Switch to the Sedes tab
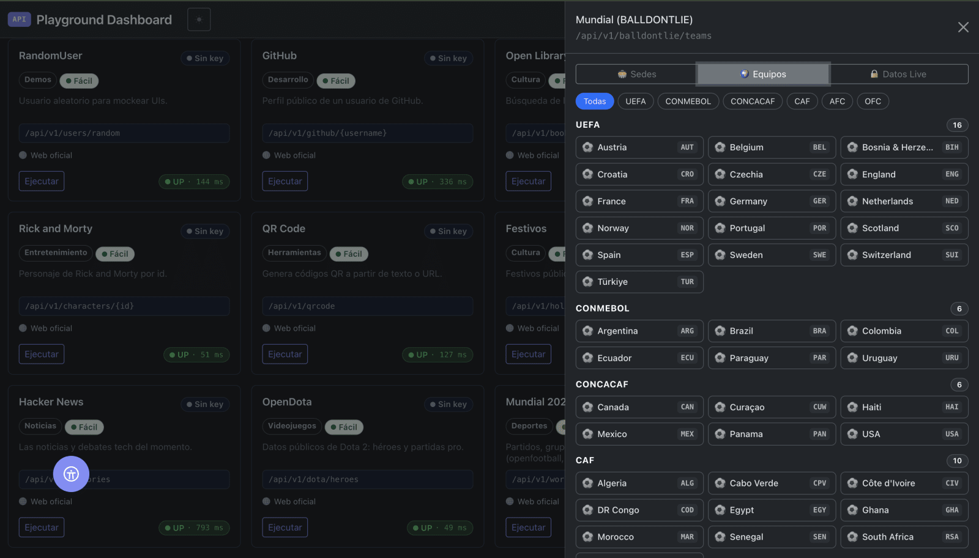Viewport: 979px width, 558px height. tap(636, 74)
